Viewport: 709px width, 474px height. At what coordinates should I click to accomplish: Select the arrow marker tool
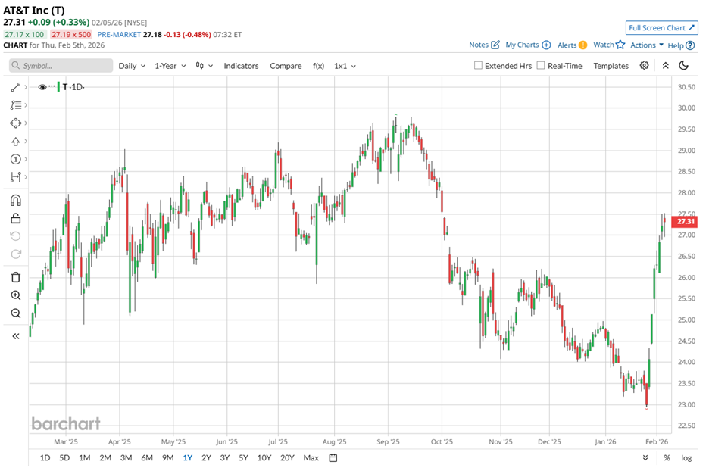coord(15,142)
